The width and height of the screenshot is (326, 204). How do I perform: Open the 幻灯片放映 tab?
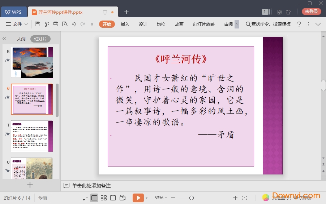(x=204, y=24)
